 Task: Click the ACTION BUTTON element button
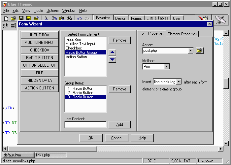click(40, 88)
